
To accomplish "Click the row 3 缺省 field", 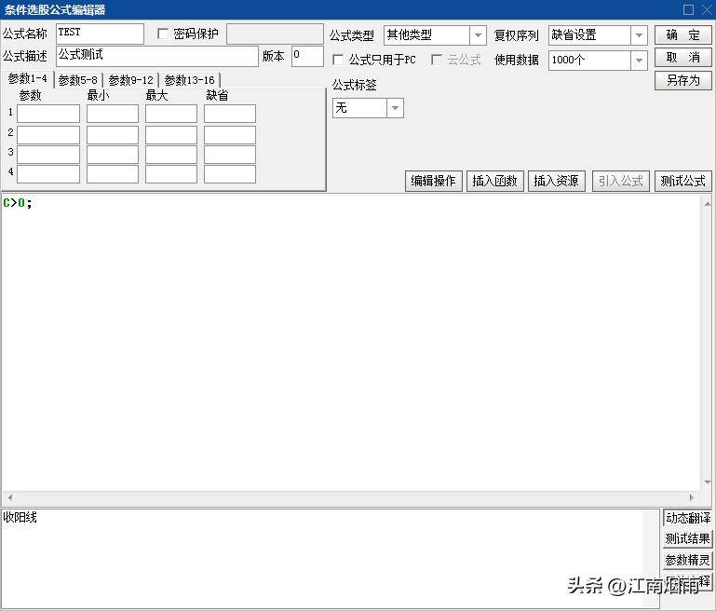I will click(230, 155).
